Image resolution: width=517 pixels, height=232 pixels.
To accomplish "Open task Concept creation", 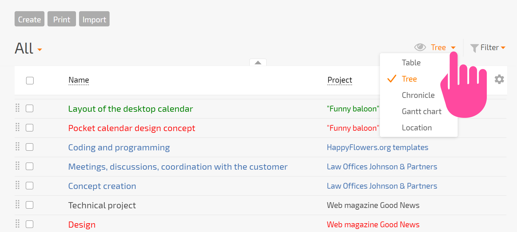I will point(102,186).
